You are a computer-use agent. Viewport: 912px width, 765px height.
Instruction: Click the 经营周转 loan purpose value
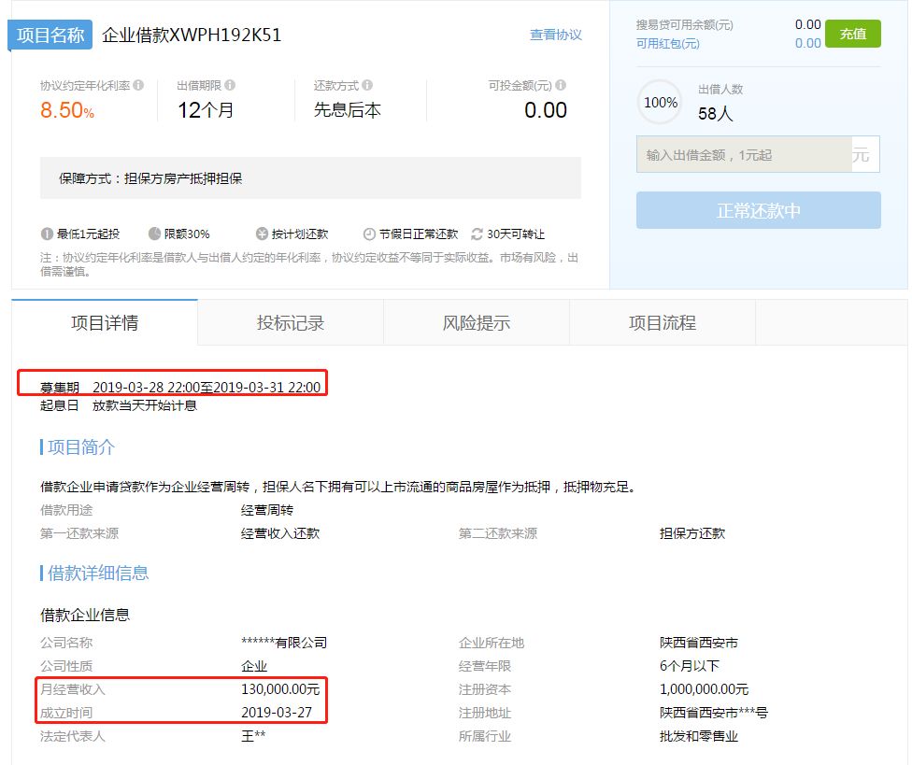267,510
